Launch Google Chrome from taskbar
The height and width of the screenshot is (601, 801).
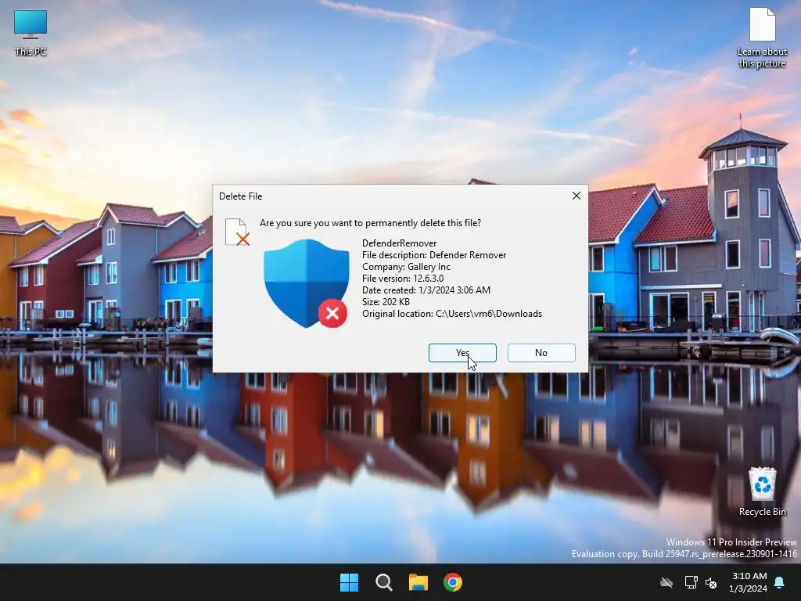point(453,582)
